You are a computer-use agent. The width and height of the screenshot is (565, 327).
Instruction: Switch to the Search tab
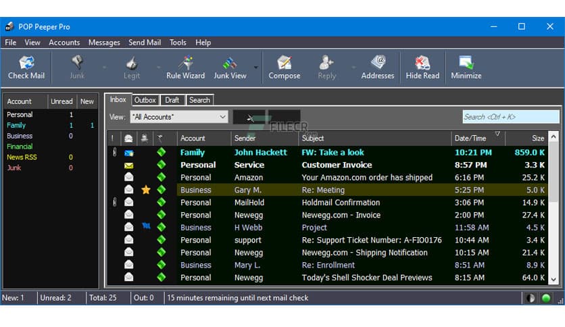click(199, 100)
